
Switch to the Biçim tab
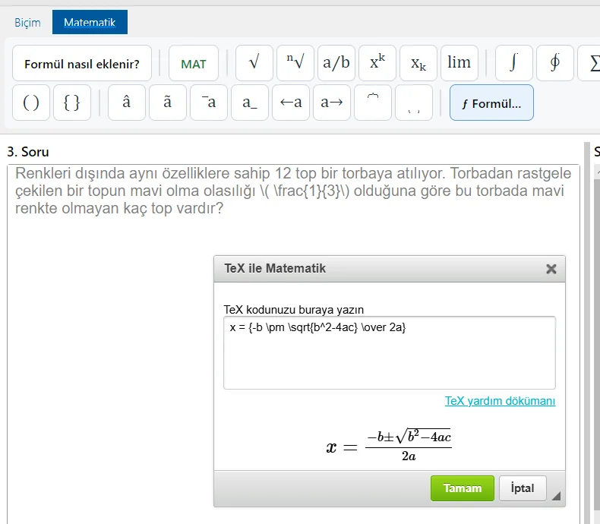click(x=27, y=22)
